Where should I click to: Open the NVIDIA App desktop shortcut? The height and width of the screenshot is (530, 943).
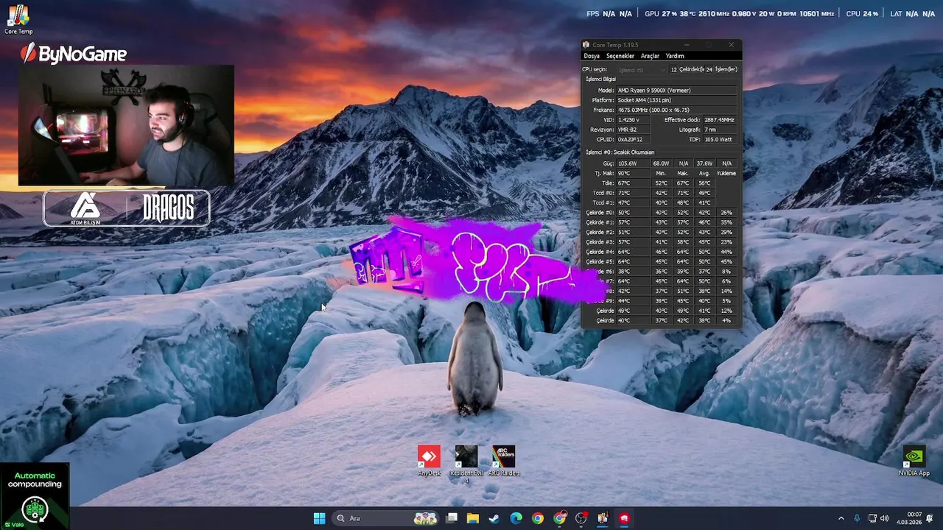(x=914, y=461)
